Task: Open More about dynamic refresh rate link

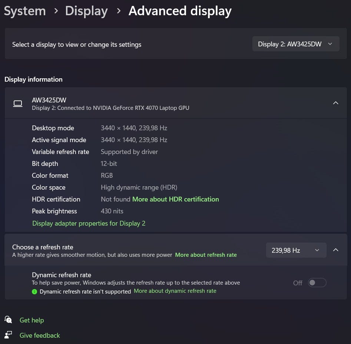Action: [x=175, y=291]
